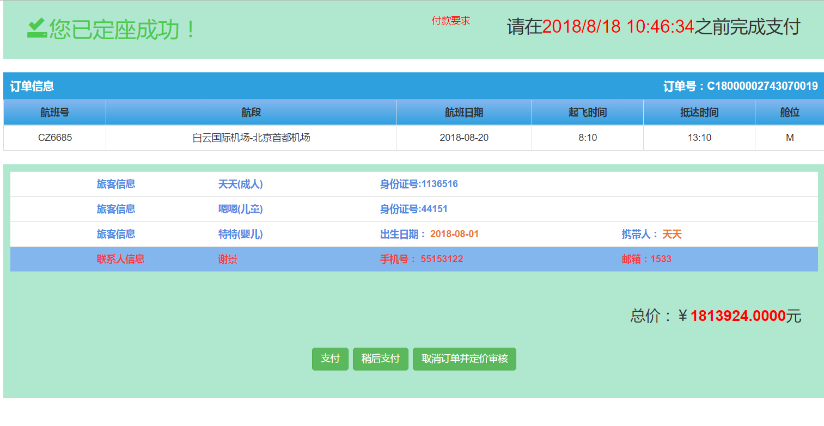Screen dimensions: 824x426
Task: Click cabin class cell M
Action: pyautogui.click(x=790, y=138)
